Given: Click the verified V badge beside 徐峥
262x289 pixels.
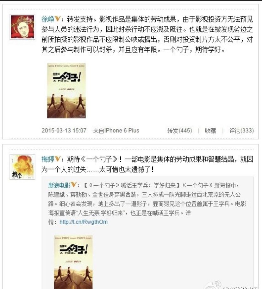Looking at the screenshot, I should pos(58,19).
